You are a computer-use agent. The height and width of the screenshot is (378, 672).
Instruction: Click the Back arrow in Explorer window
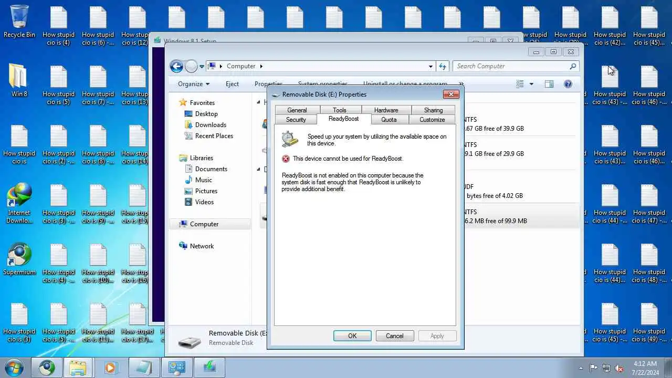[x=176, y=66]
